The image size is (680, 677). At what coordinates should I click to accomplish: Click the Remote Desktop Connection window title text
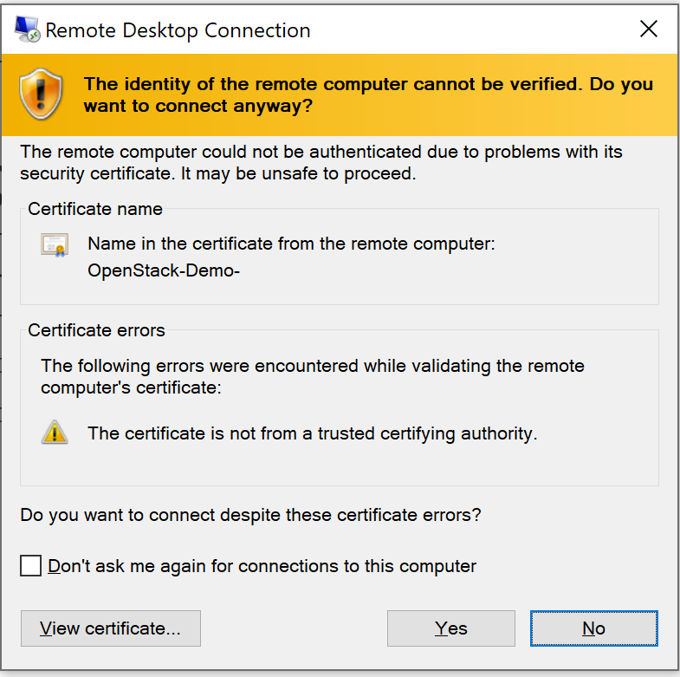[x=178, y=30]
